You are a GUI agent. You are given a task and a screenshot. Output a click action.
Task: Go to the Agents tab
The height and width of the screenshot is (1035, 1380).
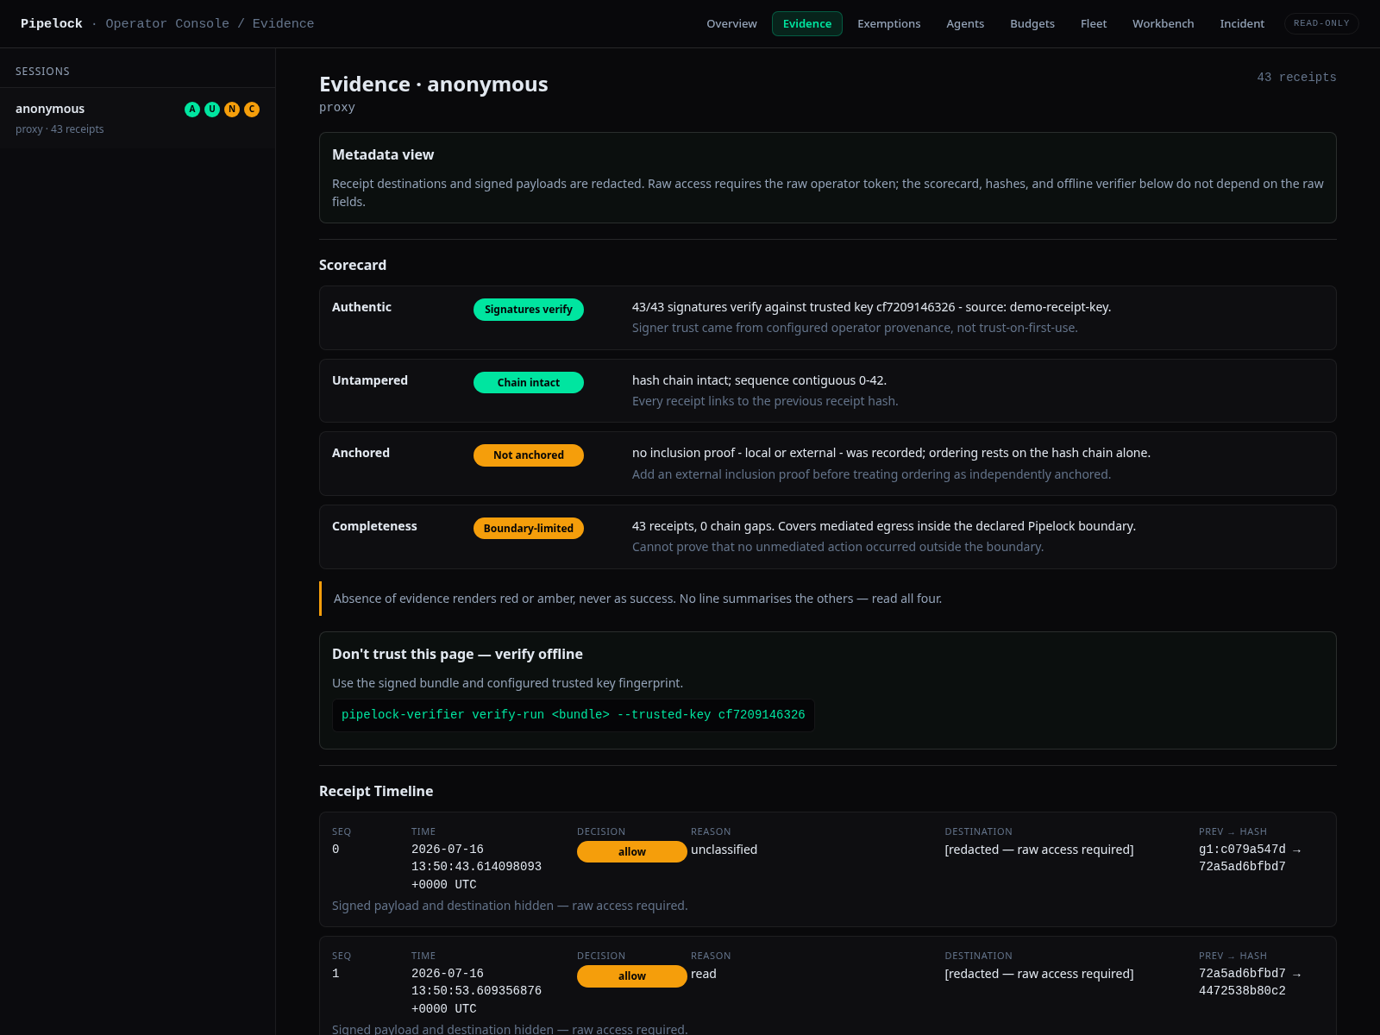965,24
